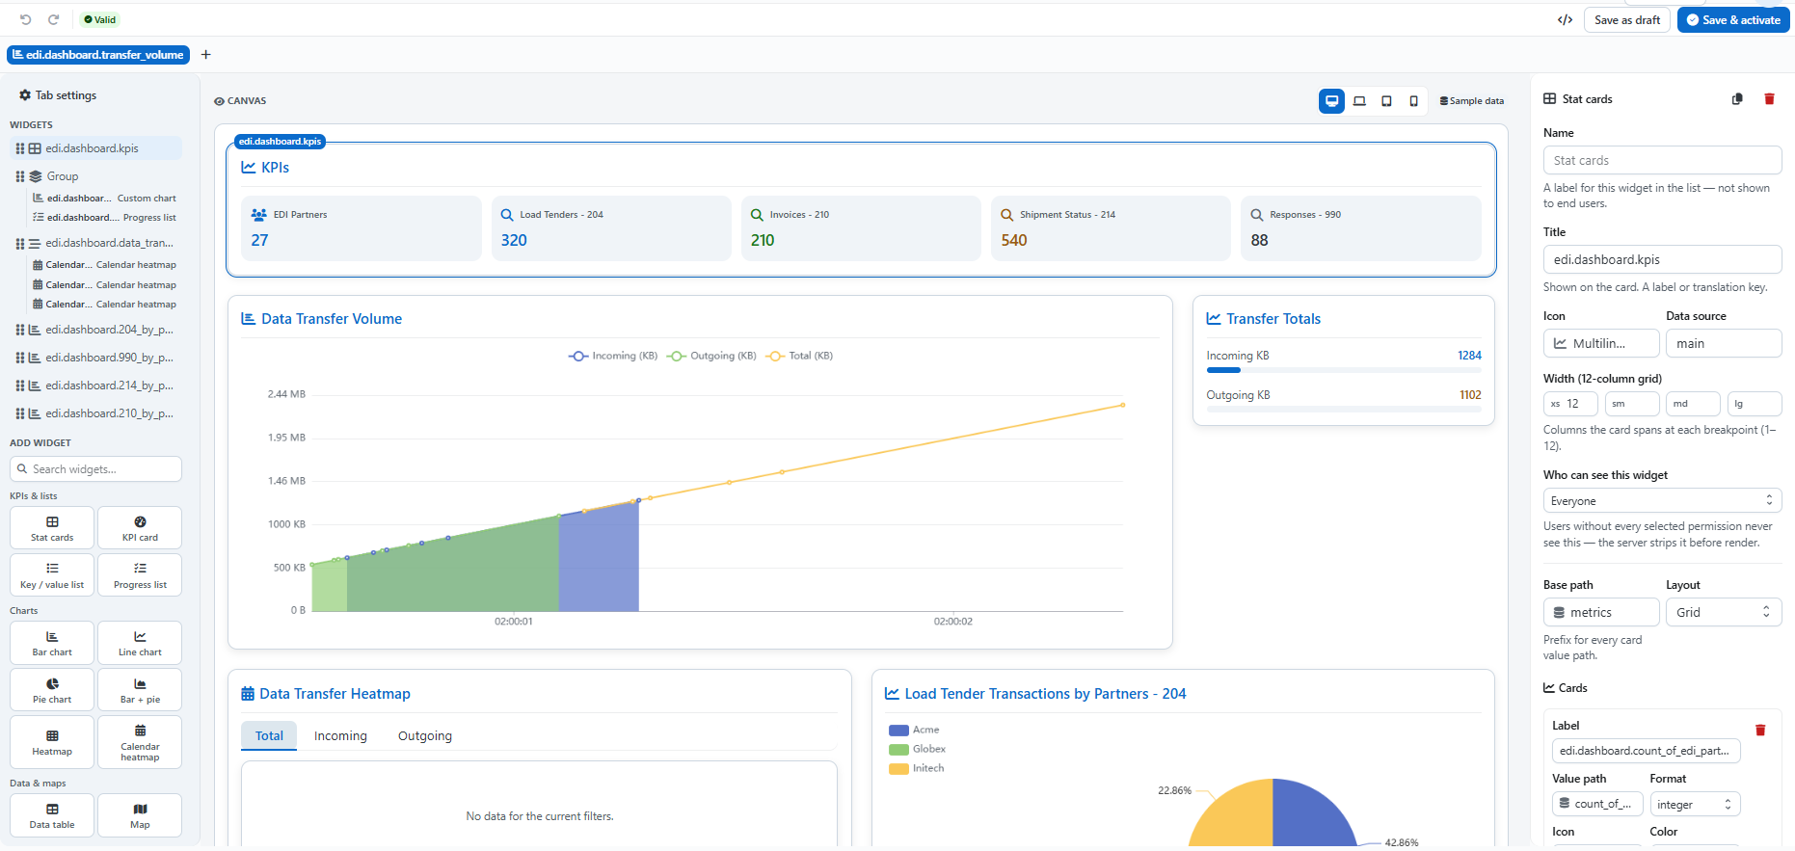The image size is (1795, 851).
Task: Click the card Label input field
Action: click(1646, 751)
